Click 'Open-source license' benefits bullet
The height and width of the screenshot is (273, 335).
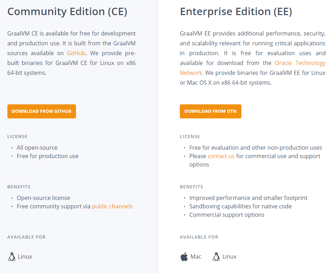pyautogui.click(x=43, y=198)
